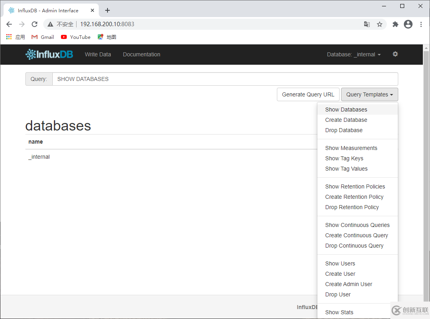Bookmark this page with the star icon

pyautogui.click(x=380, y=24)
